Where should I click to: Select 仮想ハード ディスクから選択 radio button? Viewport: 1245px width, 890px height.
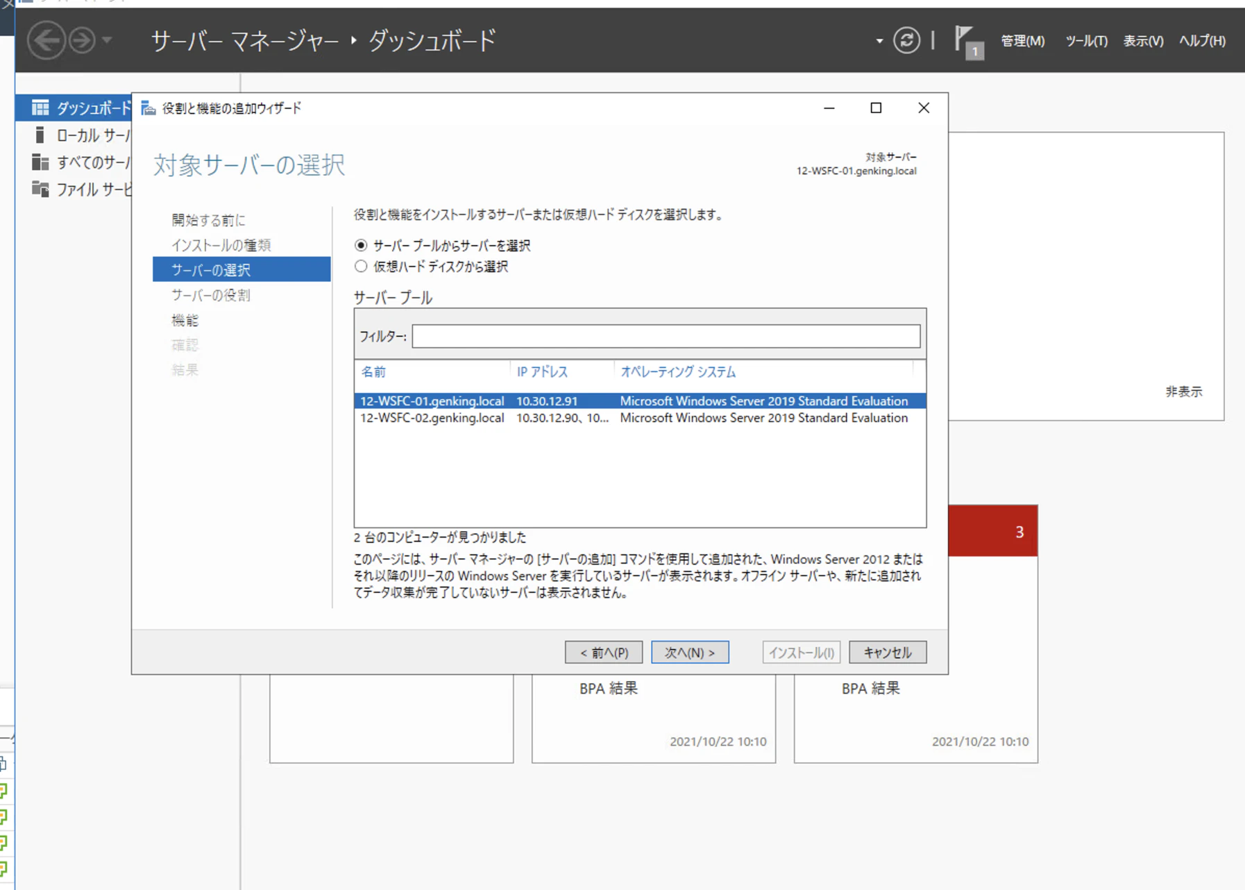coord(361,267)
